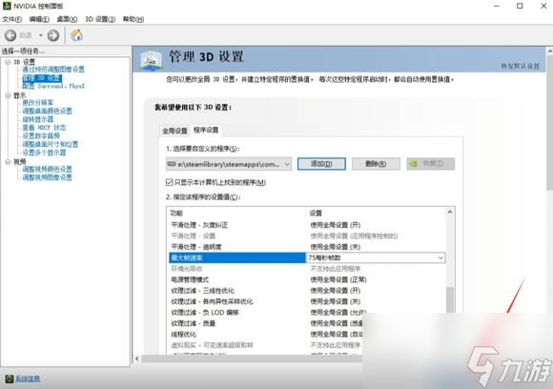Click the settings list scrollbar thumb

450,299
